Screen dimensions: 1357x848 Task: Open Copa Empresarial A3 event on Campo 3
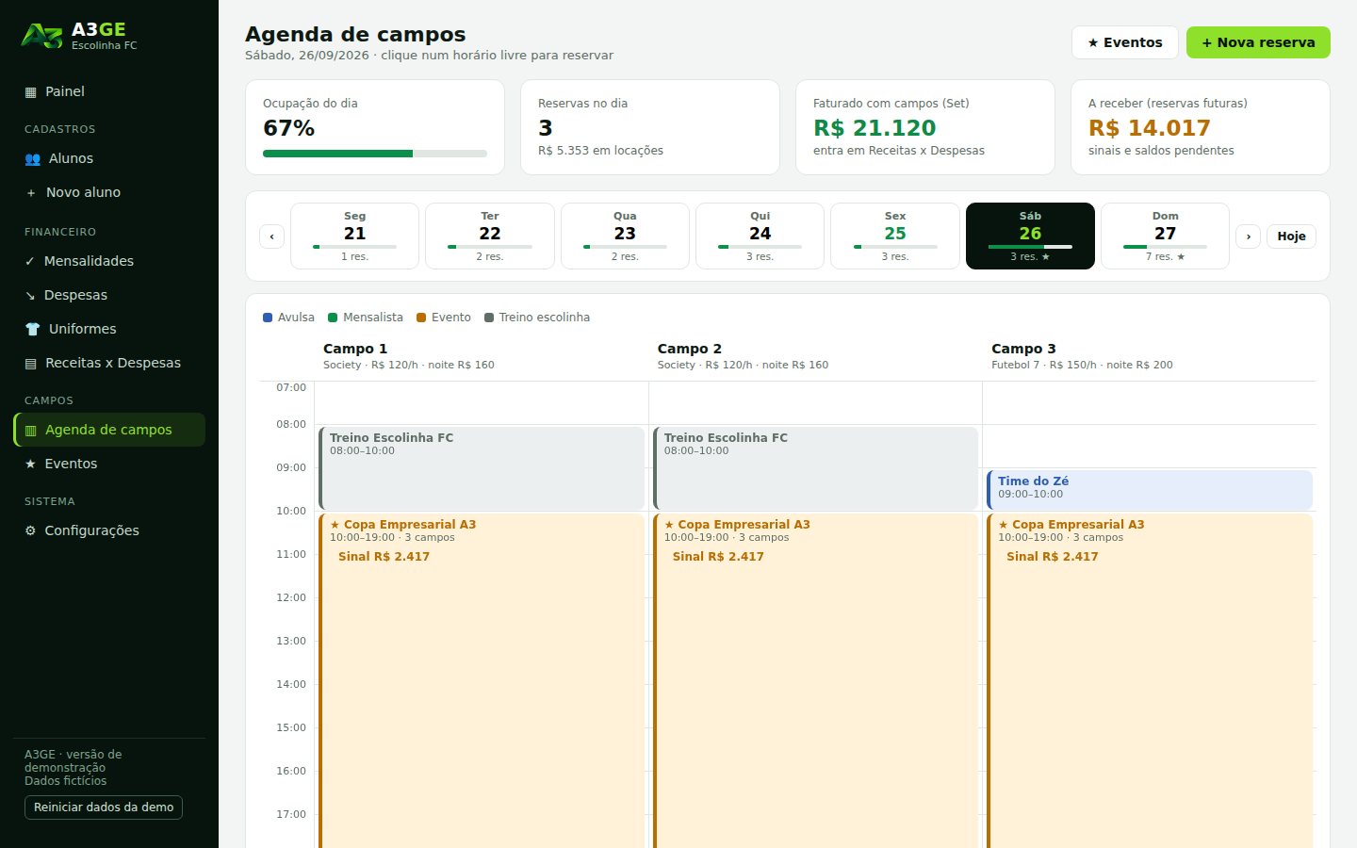tap(1149, 678)
